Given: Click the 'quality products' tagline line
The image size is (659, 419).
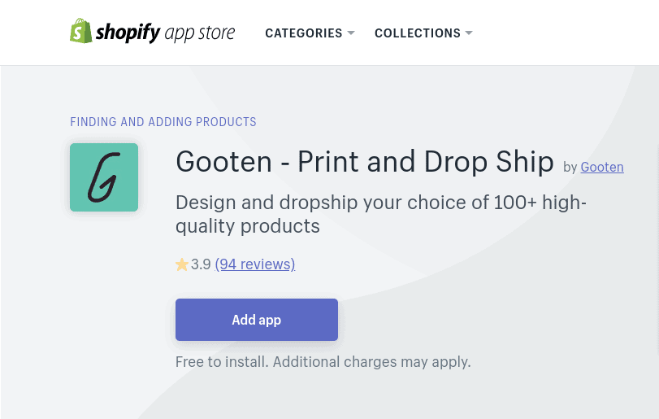Looking at the screenshot, I should pyautogui.click(x=248, y=226).
